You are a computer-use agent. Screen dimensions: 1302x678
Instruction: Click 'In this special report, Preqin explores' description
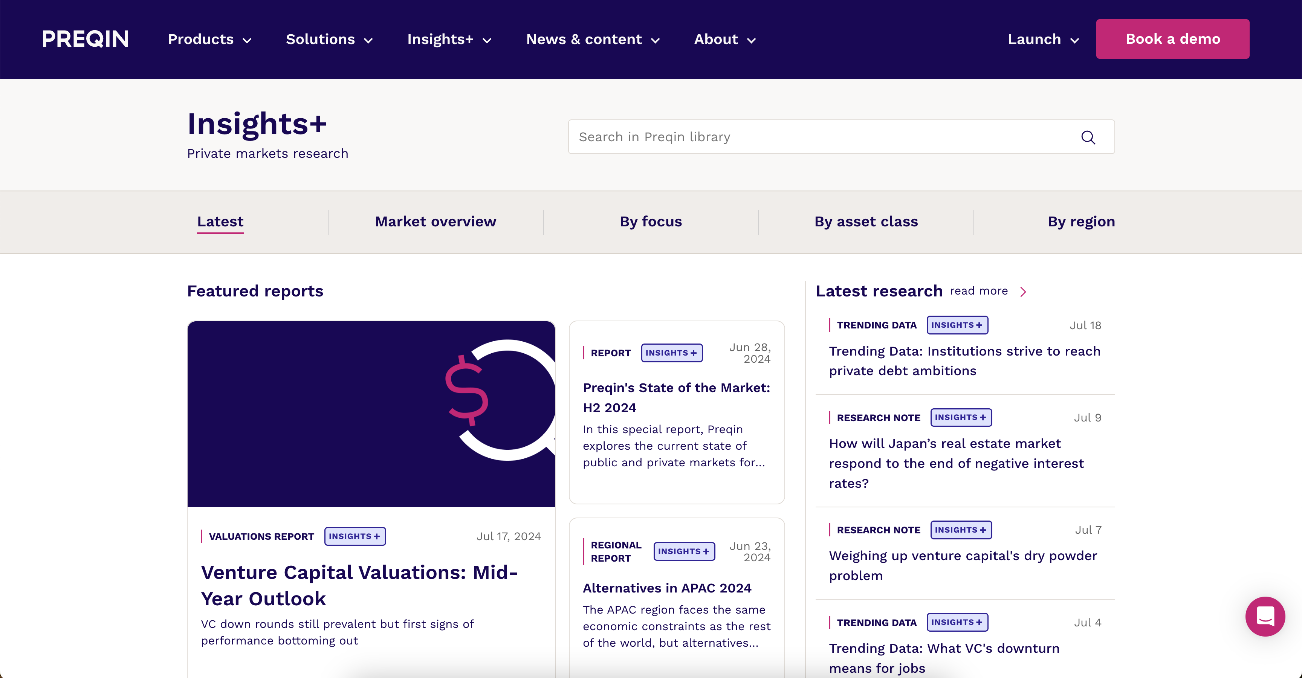click(674, 446)
